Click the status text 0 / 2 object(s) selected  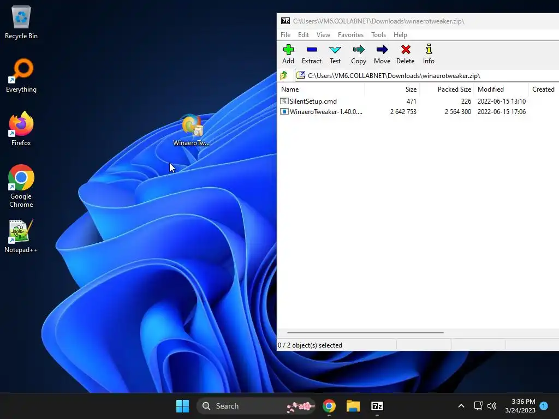tap(310, 345)
